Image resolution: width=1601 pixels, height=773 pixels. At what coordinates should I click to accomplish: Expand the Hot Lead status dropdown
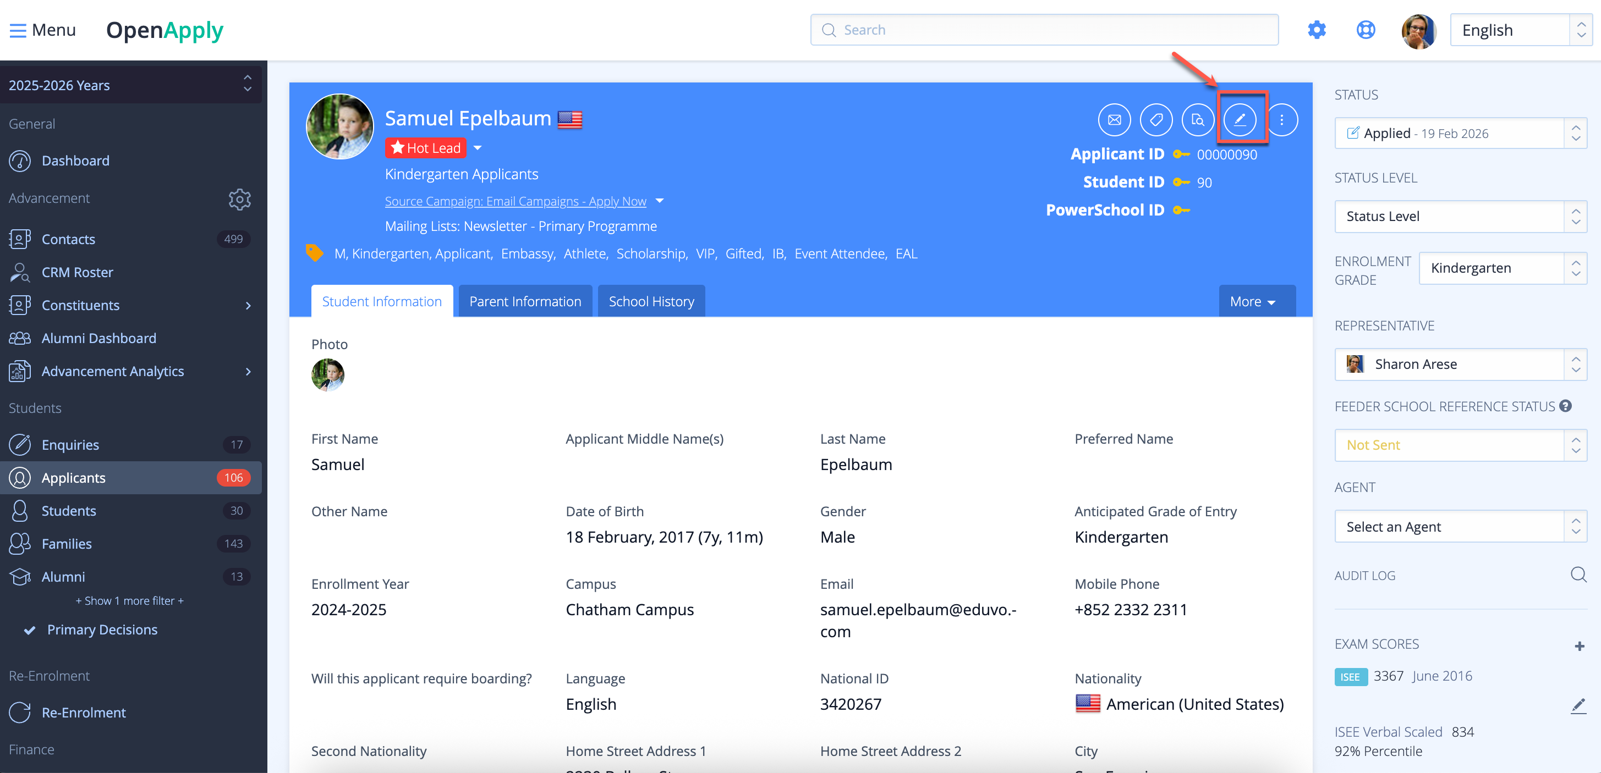tap(478, 148)
